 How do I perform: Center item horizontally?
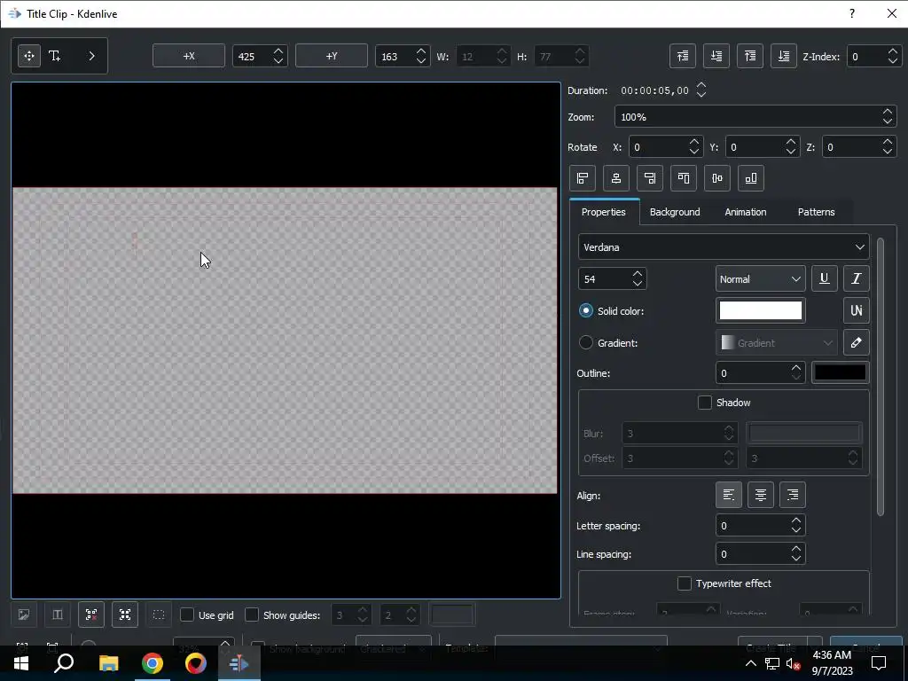(x=616, y=178)
